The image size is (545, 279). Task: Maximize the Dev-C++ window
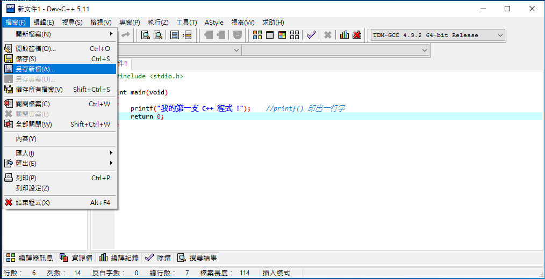507,9
